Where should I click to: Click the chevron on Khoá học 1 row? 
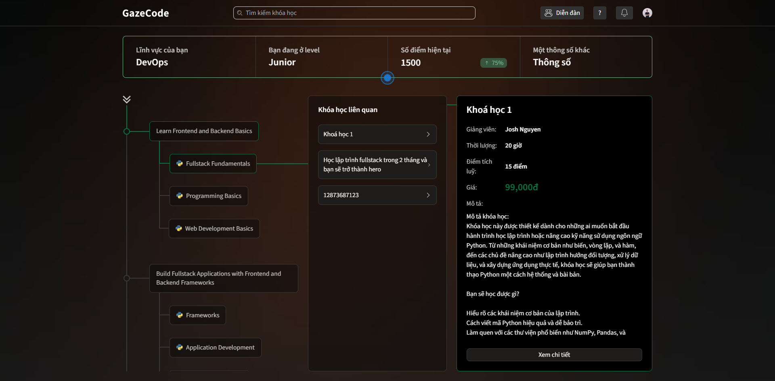428,134
